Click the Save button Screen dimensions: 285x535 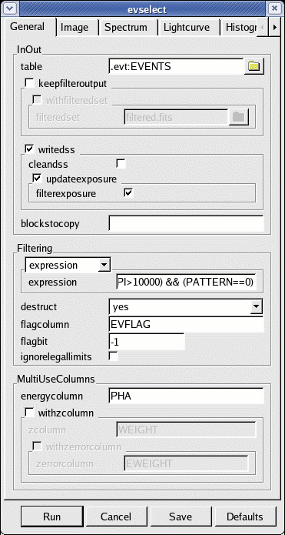(181, 517)
